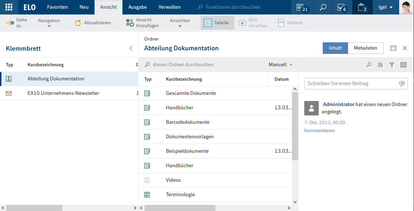This screenshot has height=211, width=414.
Task: Open the Manuell sort order dropdown
Action: (280, 65)
